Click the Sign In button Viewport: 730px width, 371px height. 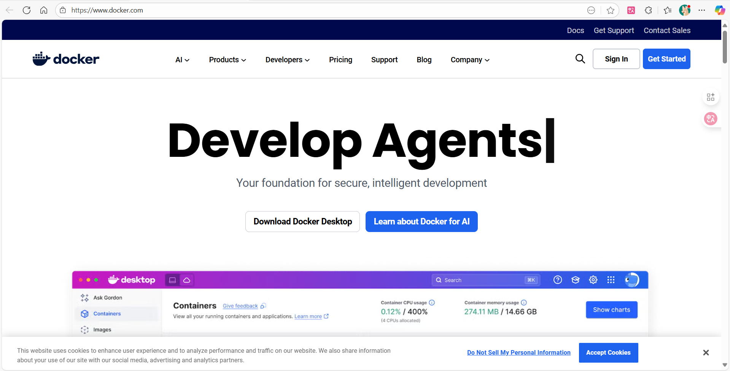click(616, 59)
